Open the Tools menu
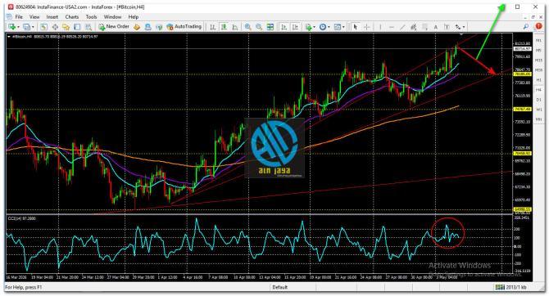The width and height of the screenshot is (549, 296). [x=91, y=17]
